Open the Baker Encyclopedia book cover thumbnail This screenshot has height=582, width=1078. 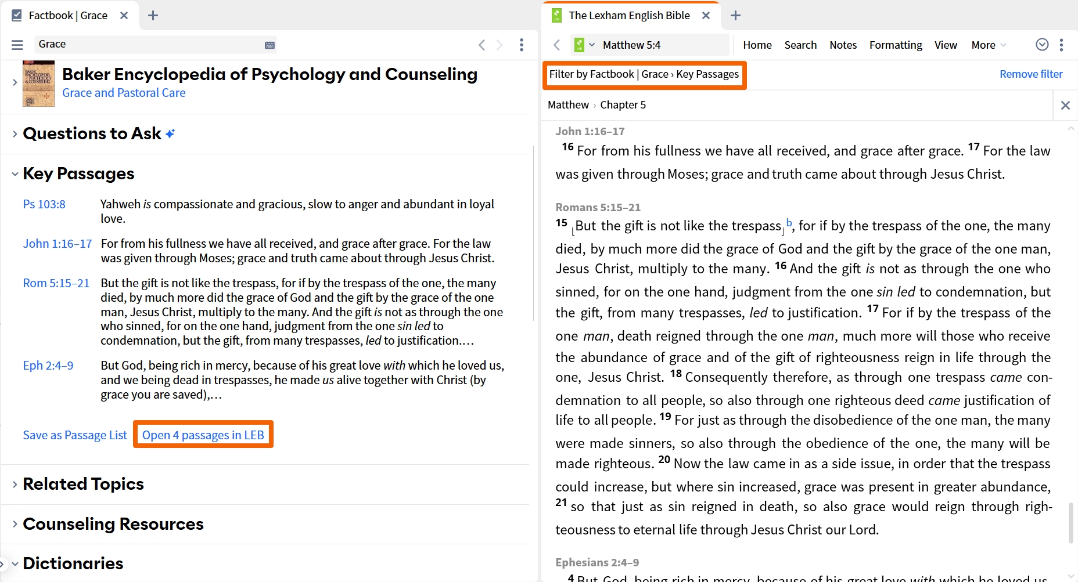point(38,84)
